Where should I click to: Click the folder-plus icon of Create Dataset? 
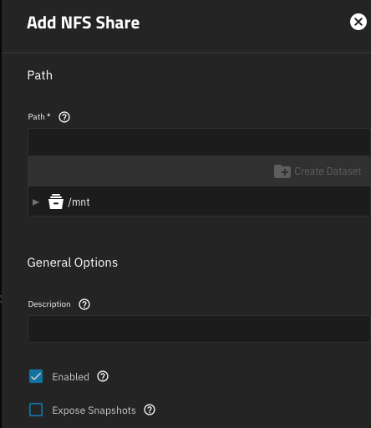(x=282, y=171)
